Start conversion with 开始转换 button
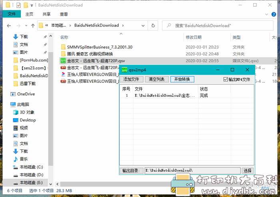 pyautogui.click(x=182, y=79)
